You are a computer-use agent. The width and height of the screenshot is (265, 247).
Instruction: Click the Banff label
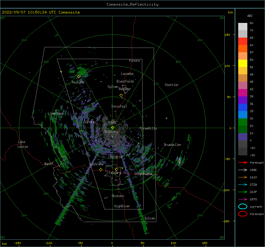(x=49, y=164)
